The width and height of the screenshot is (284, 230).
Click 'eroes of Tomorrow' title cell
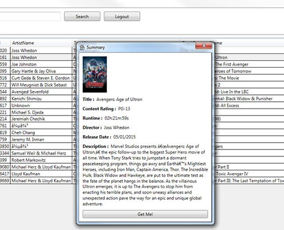[233, 71]
